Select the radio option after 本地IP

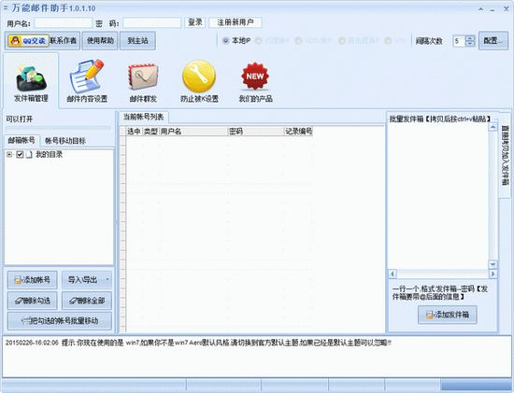(258, 41)
